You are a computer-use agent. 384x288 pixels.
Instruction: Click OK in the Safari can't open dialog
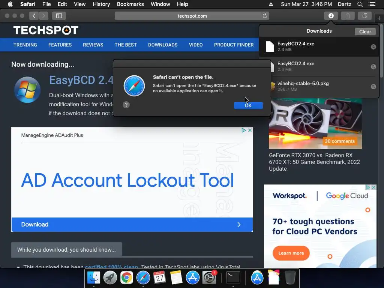coord(248,105)
